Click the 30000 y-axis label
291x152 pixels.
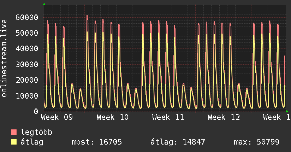[27, 64]
